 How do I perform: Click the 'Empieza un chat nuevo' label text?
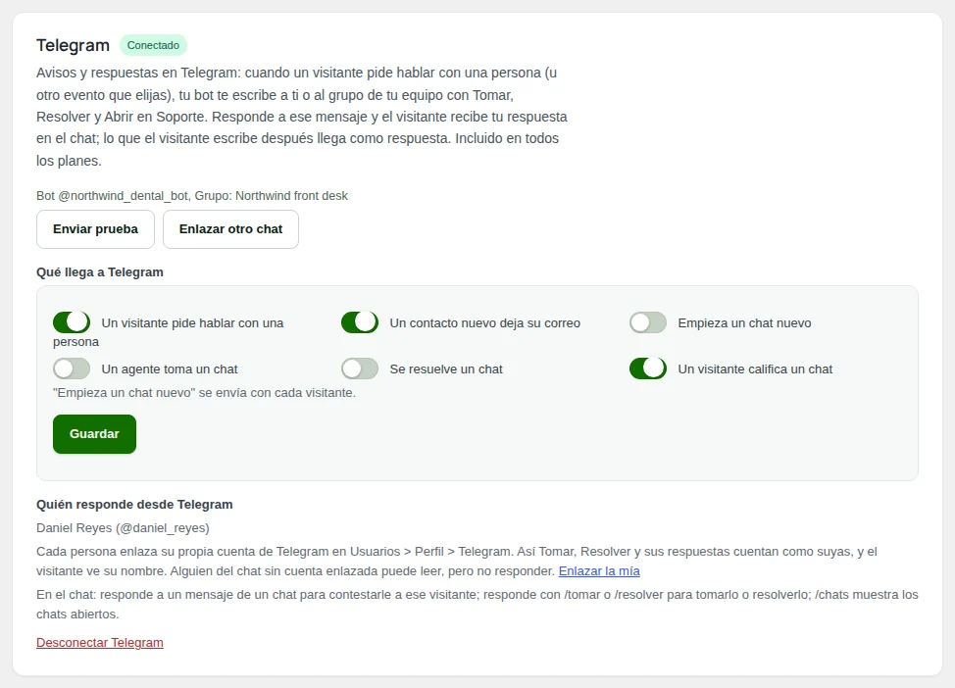click(744, 323)
